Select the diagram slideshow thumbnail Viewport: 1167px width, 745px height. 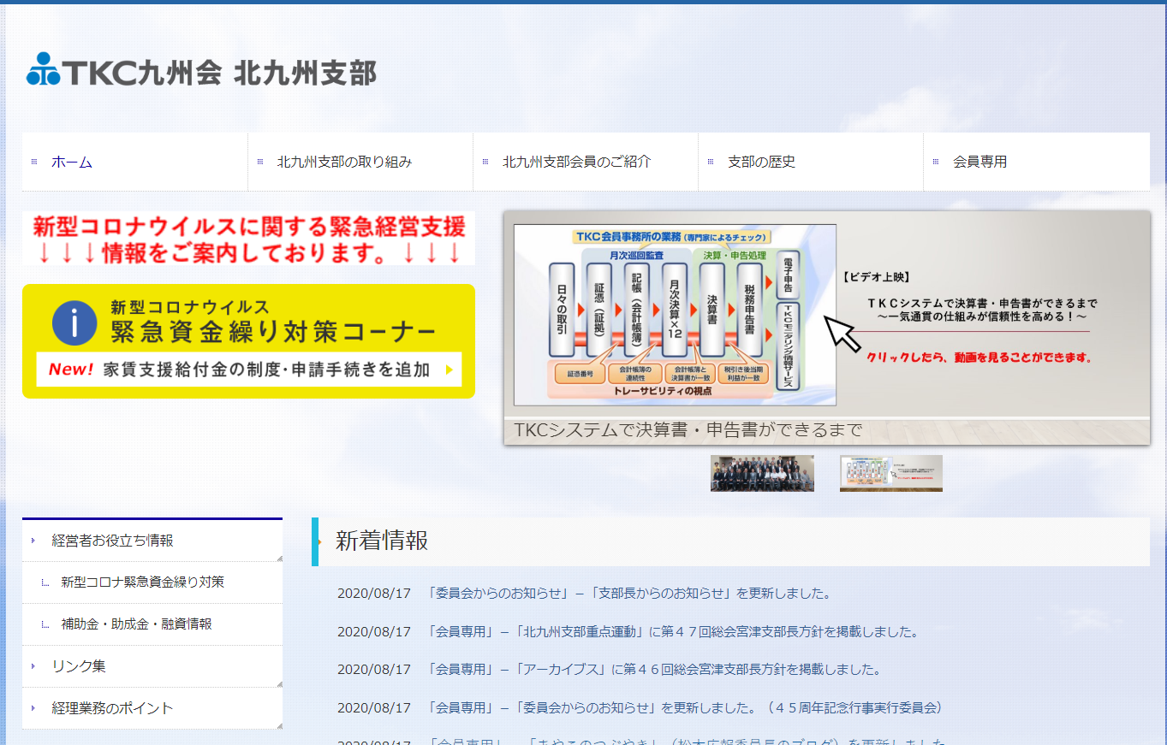point(891,473)
